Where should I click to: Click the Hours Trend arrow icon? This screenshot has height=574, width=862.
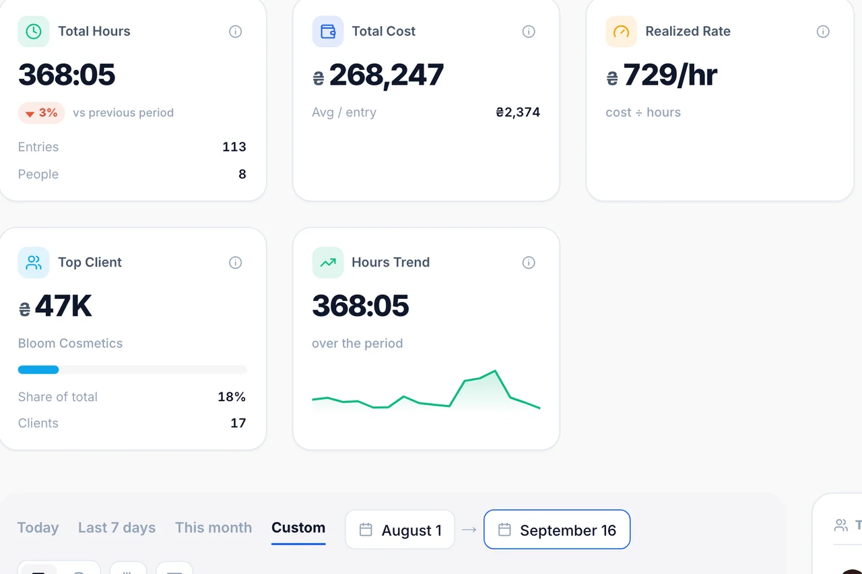pyautogui.click(x=328, y=262)
